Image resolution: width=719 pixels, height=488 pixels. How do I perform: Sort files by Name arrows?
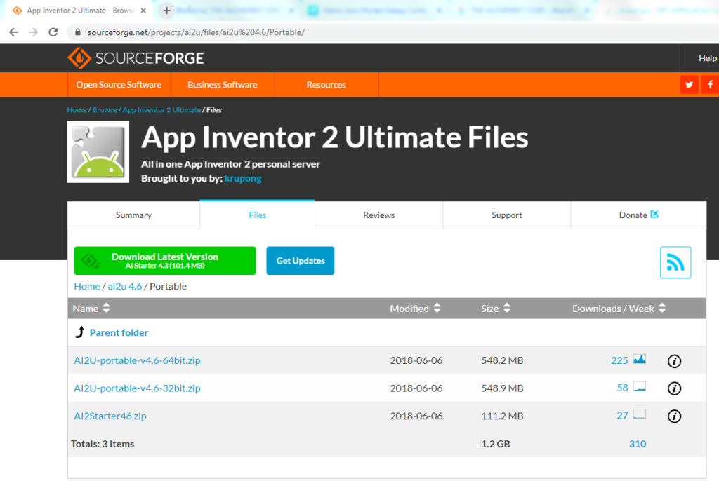click(107, 308)
